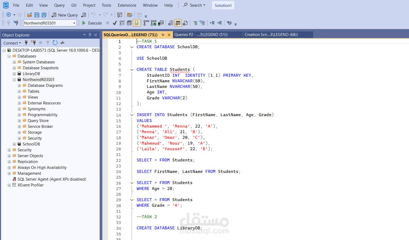
Task: Click the SSMS application logo icon
Action: (6, 5)
